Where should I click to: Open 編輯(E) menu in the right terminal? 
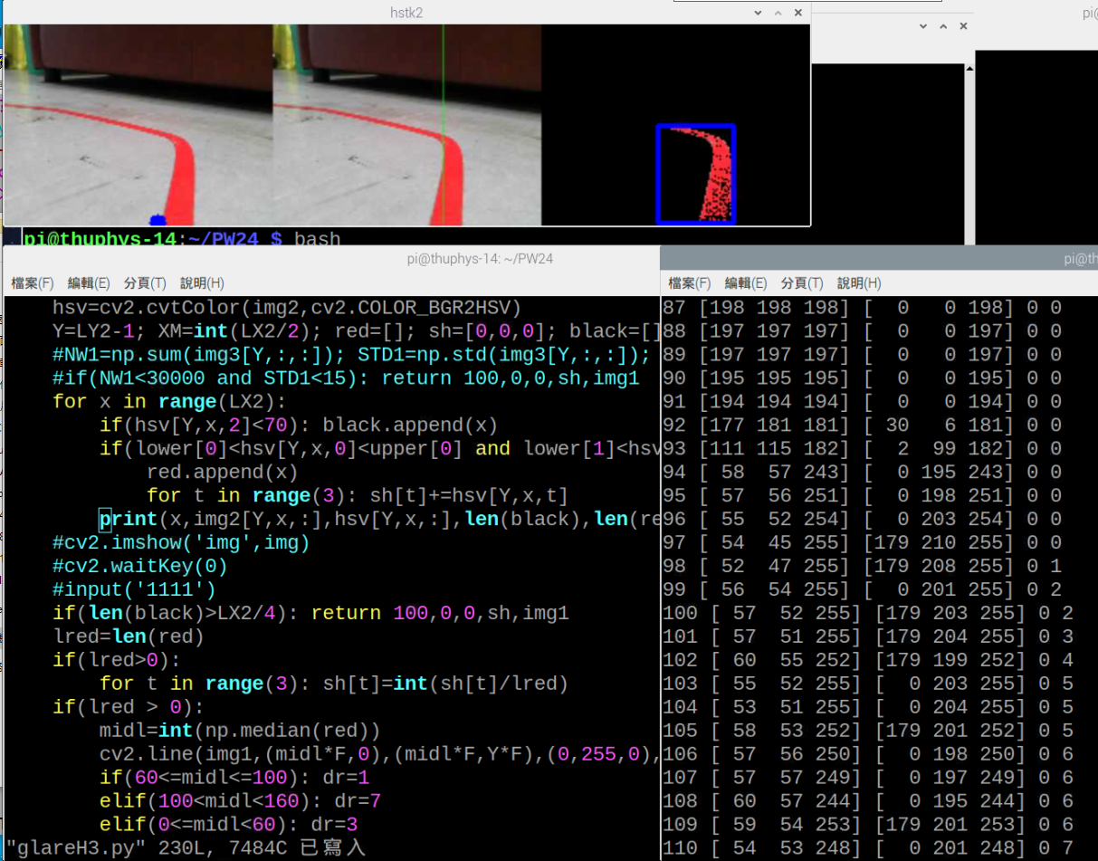click(746, 283)
